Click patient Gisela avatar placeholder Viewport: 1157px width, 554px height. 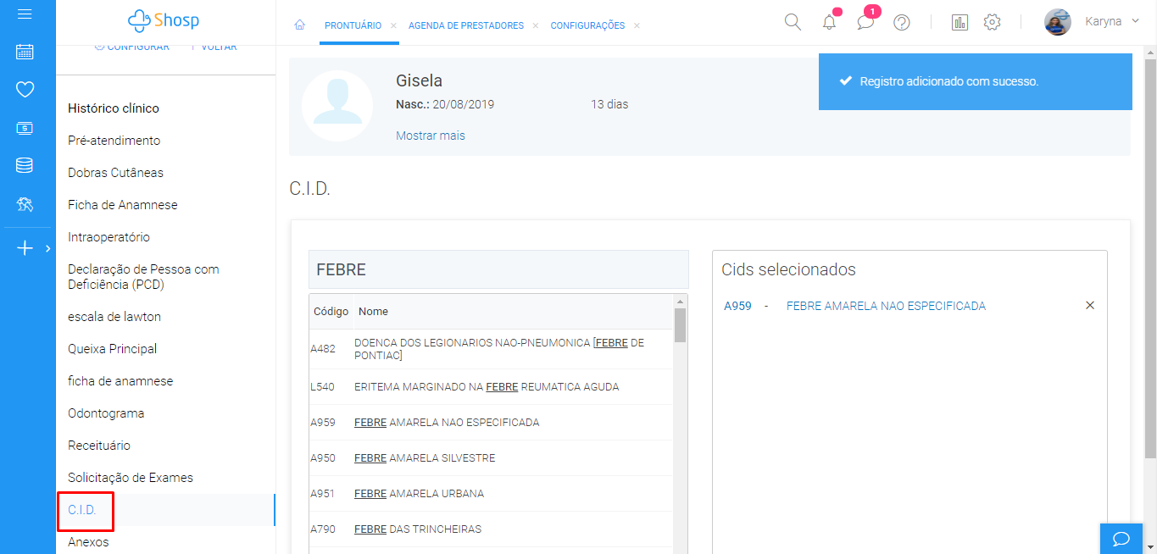coord(337,106)
